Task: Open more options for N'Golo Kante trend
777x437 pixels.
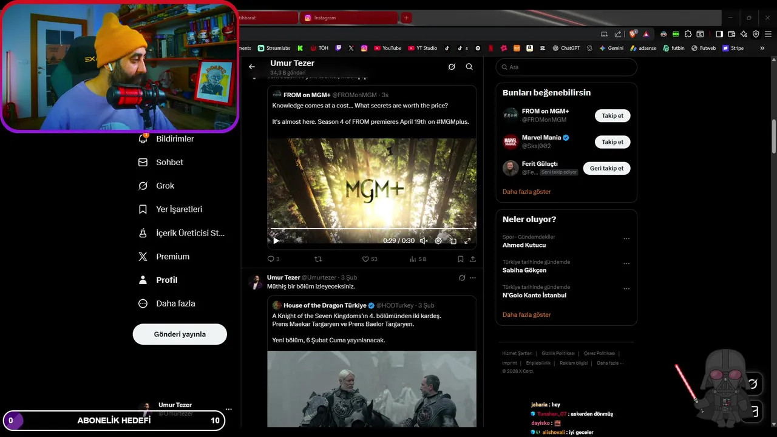Action: click(626, 288)
